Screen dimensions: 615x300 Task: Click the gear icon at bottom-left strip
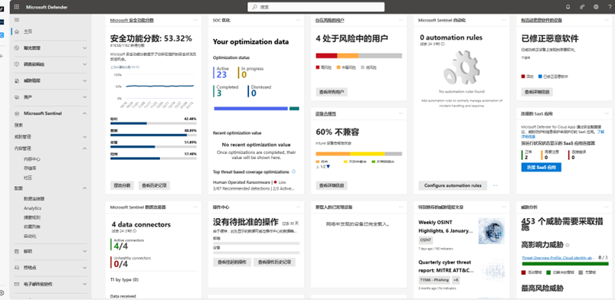point(2,292)
